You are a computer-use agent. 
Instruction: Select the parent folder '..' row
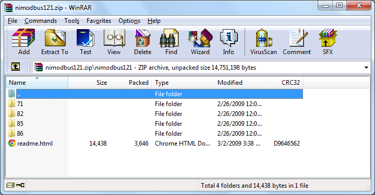[x=159, y=94]
